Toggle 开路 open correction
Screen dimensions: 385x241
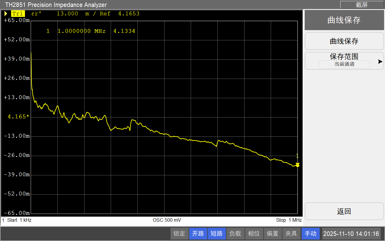198,233
